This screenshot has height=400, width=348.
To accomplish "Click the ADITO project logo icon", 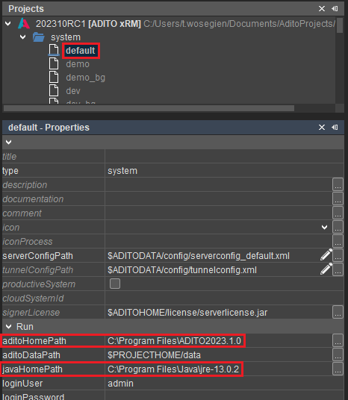I will coord(24,23).
